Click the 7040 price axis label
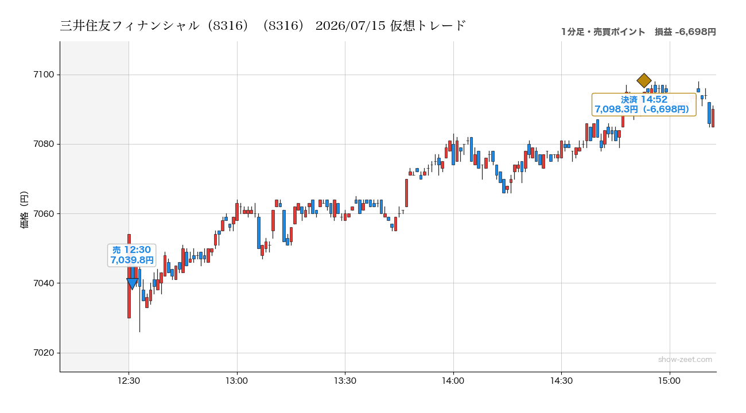Screen dimensions: 746x413 (44, 283)
